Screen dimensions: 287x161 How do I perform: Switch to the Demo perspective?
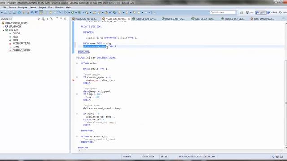point(261,13)
